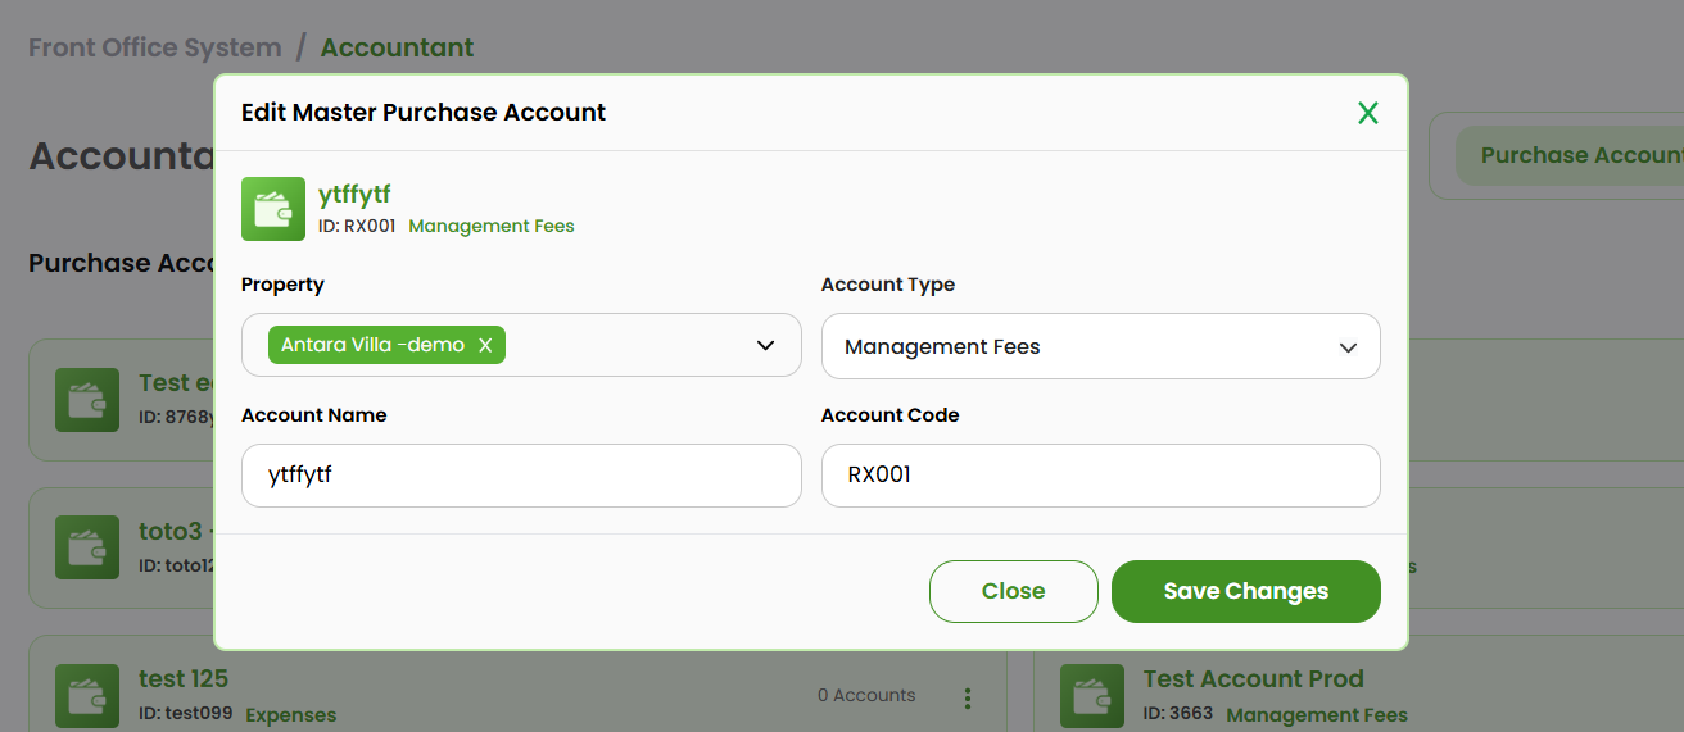The image size is (1684, 732).
Task: Click the wallet icon of the top Test account
Action: (x=87, y=399)
